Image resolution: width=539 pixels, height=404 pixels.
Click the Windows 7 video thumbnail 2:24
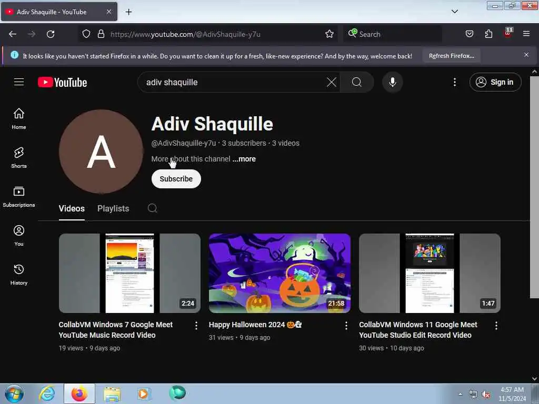129,273
